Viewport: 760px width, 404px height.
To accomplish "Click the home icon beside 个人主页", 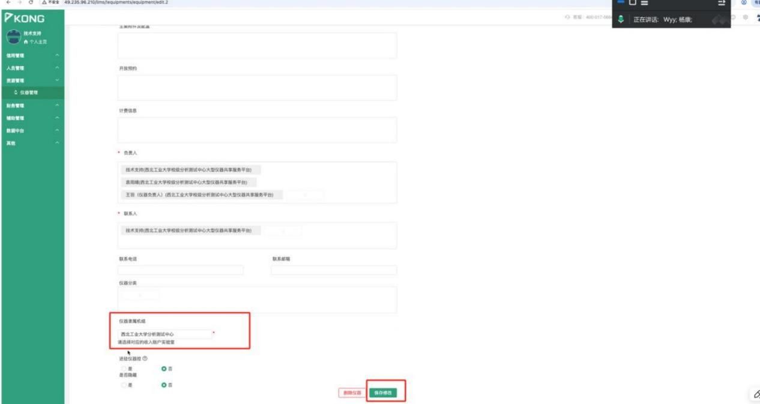I will [x=27, y=41].
